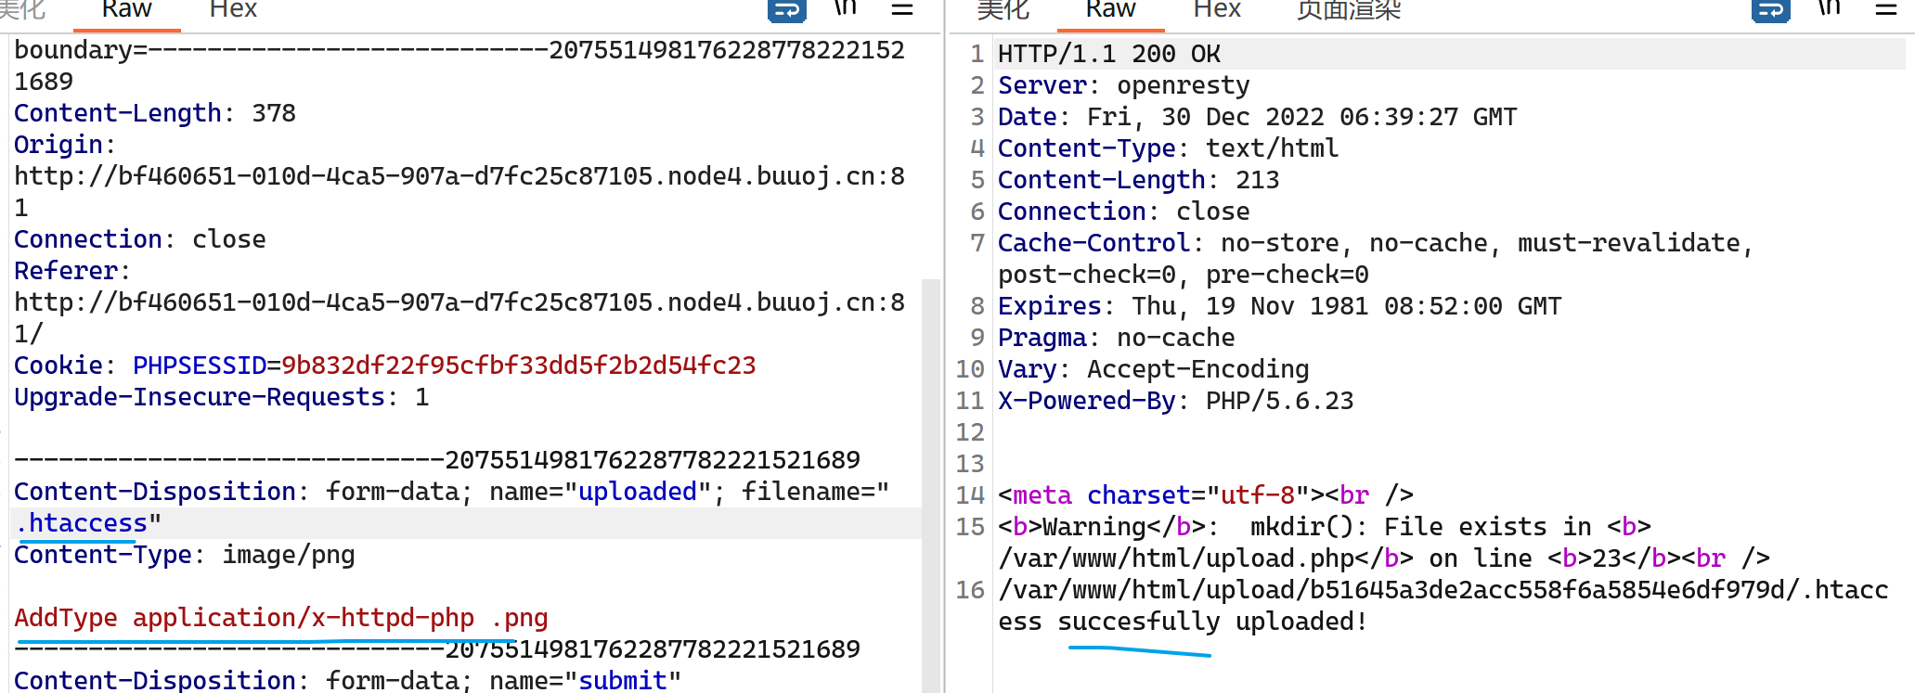Click the 'Content-Type: text/html' response header
The height and width of the screenshot is (693, 1915).
(1169, 148)
